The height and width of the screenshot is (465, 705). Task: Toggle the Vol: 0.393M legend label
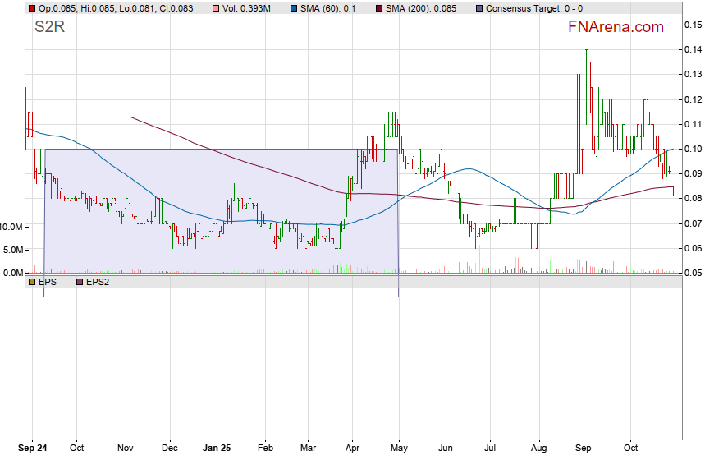[x=249, y=8]
